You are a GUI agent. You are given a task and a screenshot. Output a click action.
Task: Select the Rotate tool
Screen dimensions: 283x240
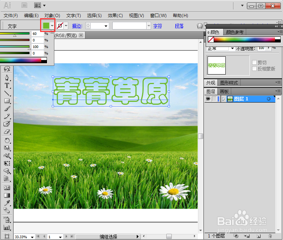pyautogui.click(x=7, y=140)
